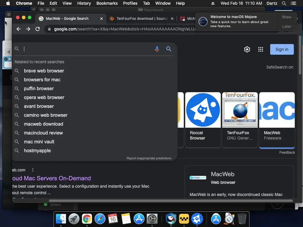The width and height of the screenshot is (303, 227).
Task: Go back to the previous page
Action: click(x=19, y=29)
